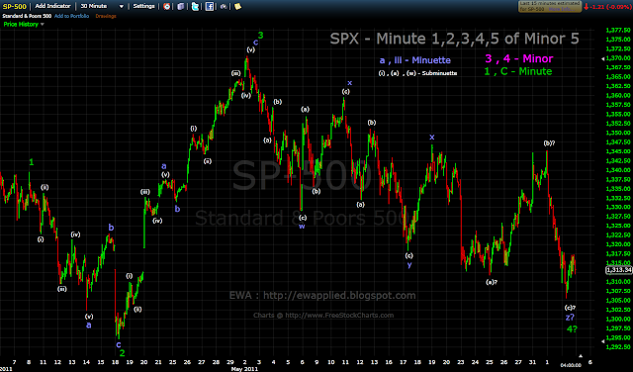Click the EWA blog URL text

(x=322, y=295)
